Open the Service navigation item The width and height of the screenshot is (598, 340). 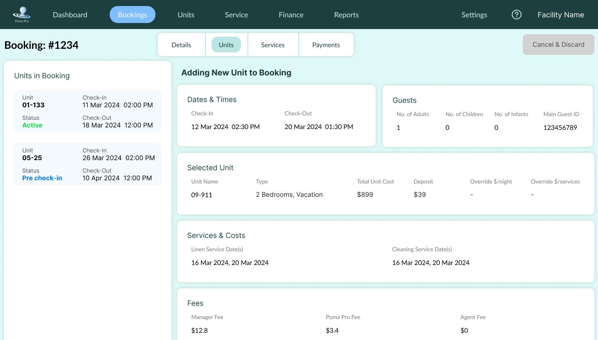pos(237,15)
